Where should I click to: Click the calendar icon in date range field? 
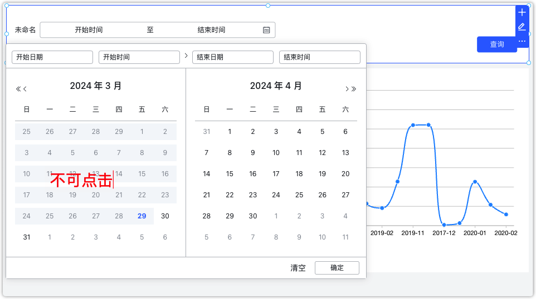point(266,30)
